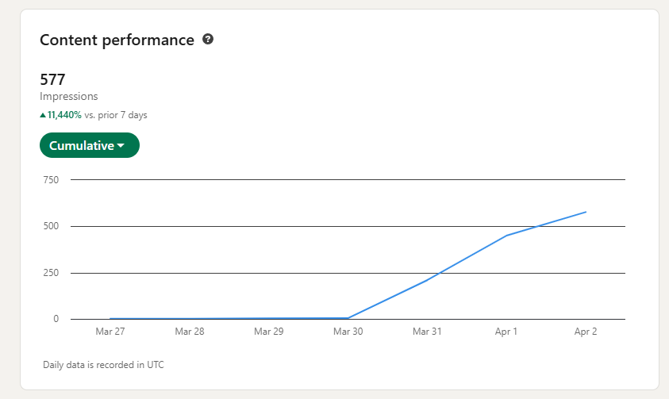This screenshot has width=669, height=399.
Task: Click the Mar 27 date label
Action: coord(110,332)
